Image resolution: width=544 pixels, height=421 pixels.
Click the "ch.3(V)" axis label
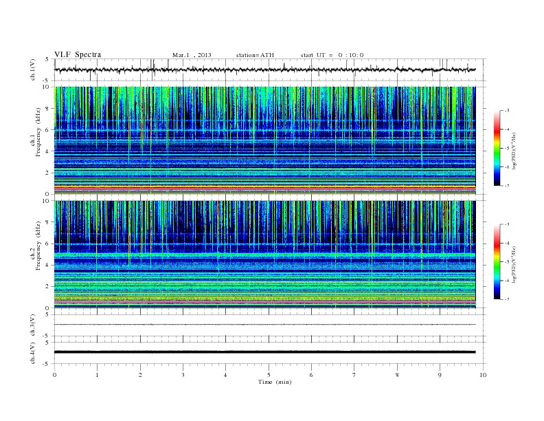click(33, 325)
